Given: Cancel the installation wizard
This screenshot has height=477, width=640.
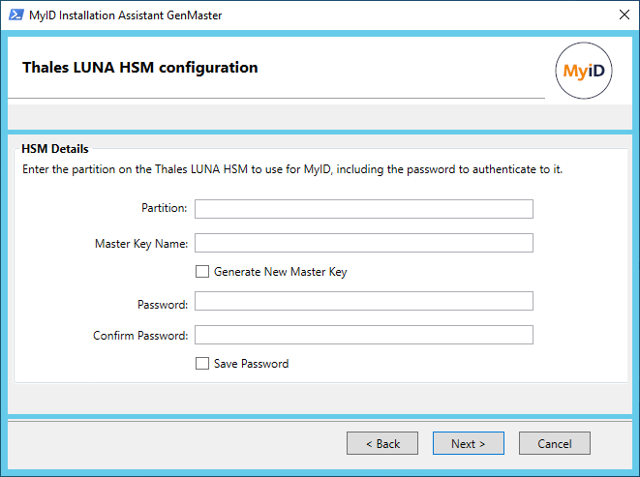Looking at the screenshot, I should pos(554,443).
